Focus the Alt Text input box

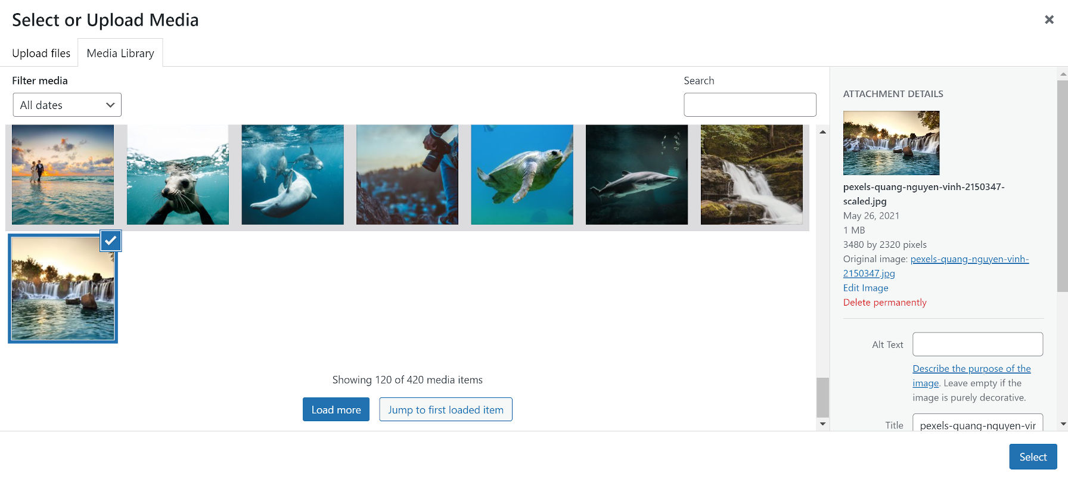pos(977,344)
